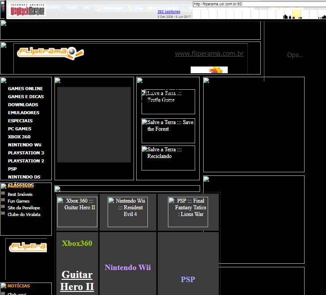The height and width of the screenshot is (295, 326).
Task: Open the www.fliperama.com.br link
Action: 209,54
